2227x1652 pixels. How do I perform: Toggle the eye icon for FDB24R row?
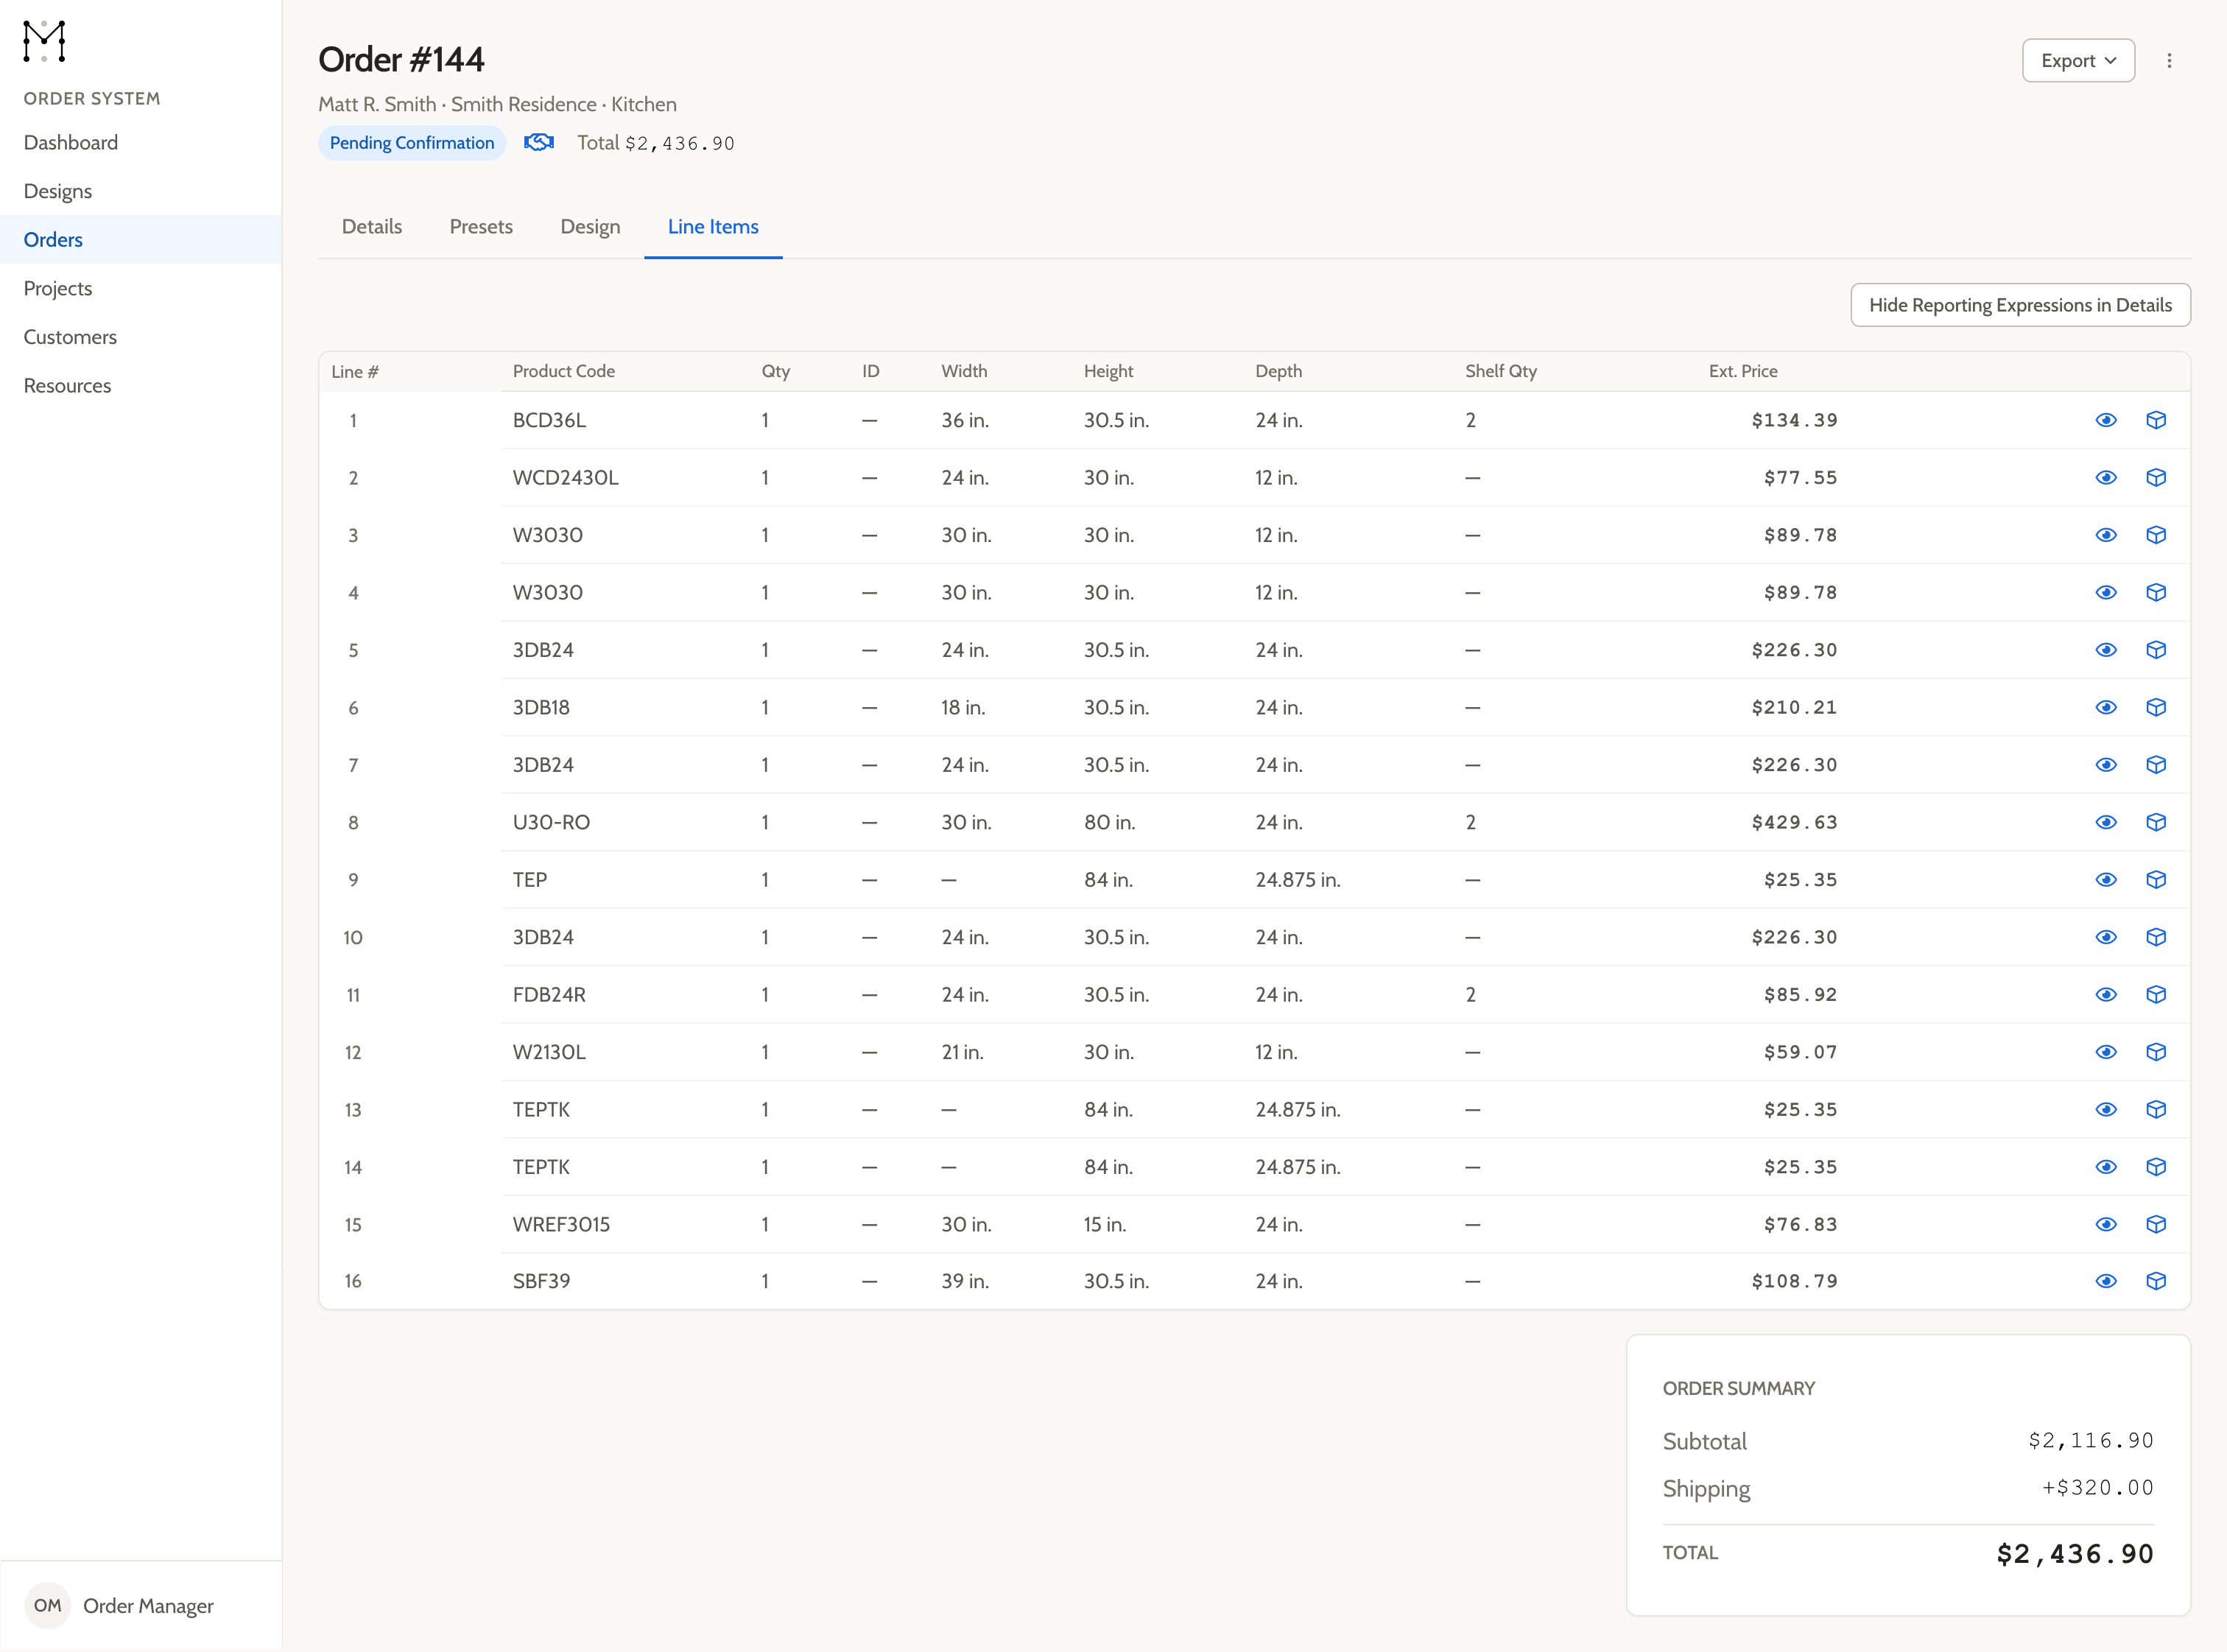click(2106, 995)
